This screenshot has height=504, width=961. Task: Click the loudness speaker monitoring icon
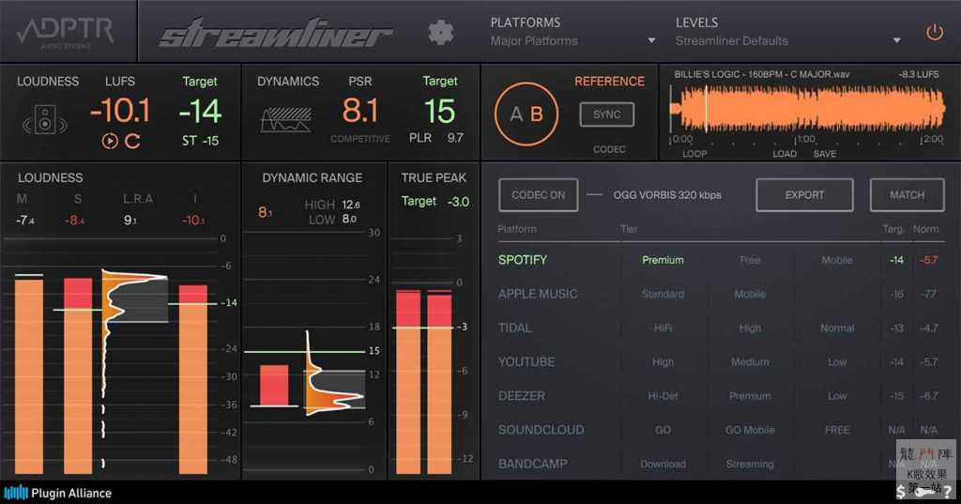coord(45,119)
